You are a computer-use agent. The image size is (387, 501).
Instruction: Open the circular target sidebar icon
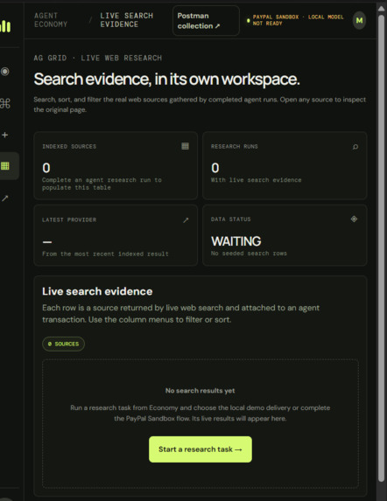pyautogui.click(x=4, y=71)
